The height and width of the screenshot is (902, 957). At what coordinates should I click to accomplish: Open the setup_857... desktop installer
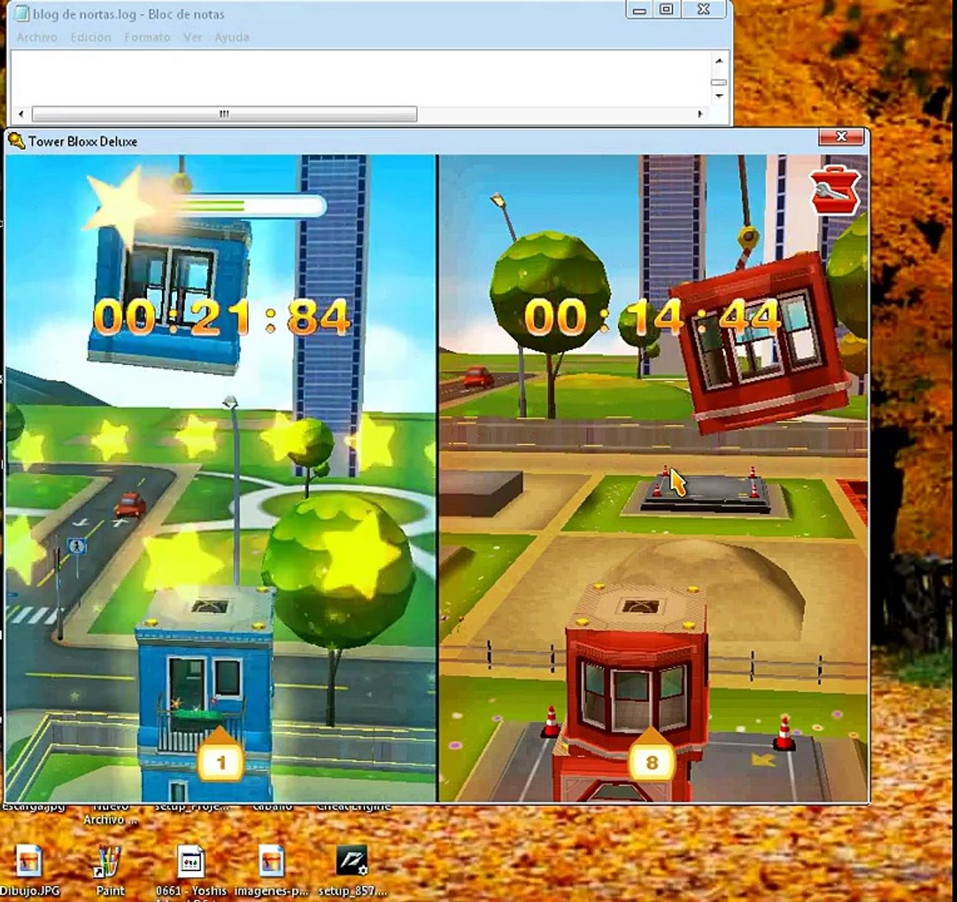[352, 869]
